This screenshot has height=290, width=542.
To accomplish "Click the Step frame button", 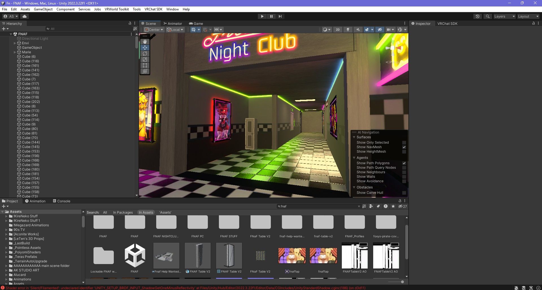I will (x=280, y=16).
